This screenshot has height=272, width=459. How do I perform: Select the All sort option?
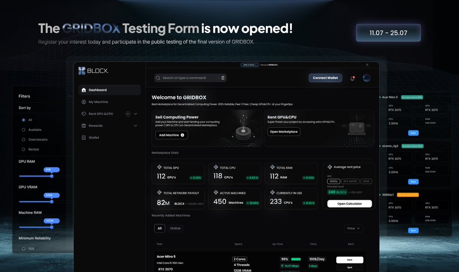click(x=23, y=120)
